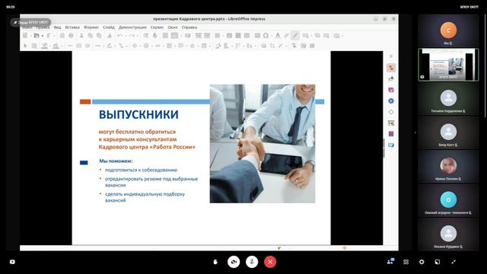
Task: Click the icon in the bottom-left corner of the call
Action: tap(12, 262)
